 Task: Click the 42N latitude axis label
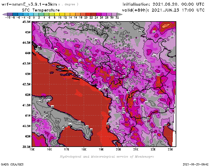28,95
